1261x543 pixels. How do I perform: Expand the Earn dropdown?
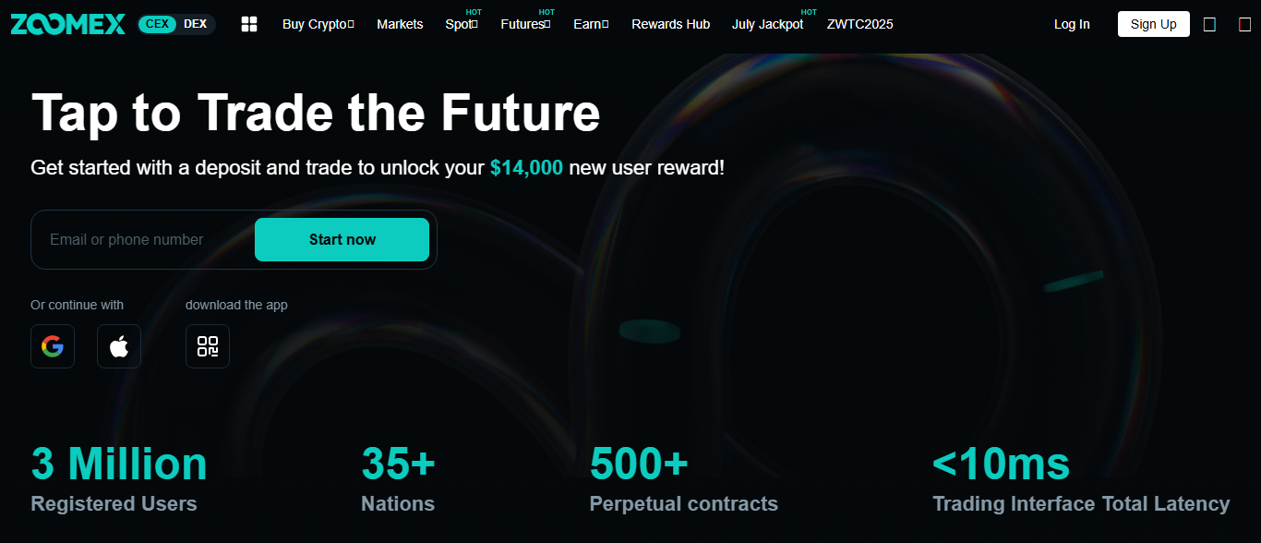click(x=591, y=24)
